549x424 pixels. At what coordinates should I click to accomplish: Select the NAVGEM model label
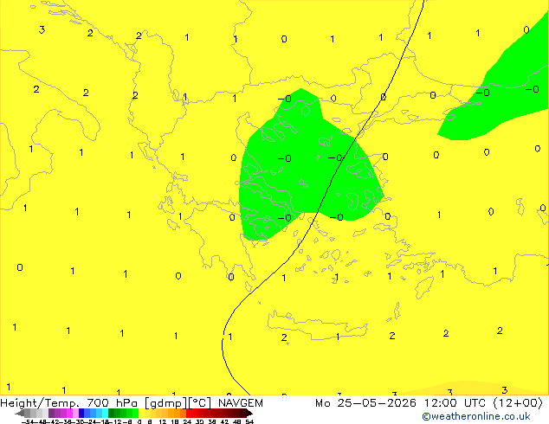(241, 403)
